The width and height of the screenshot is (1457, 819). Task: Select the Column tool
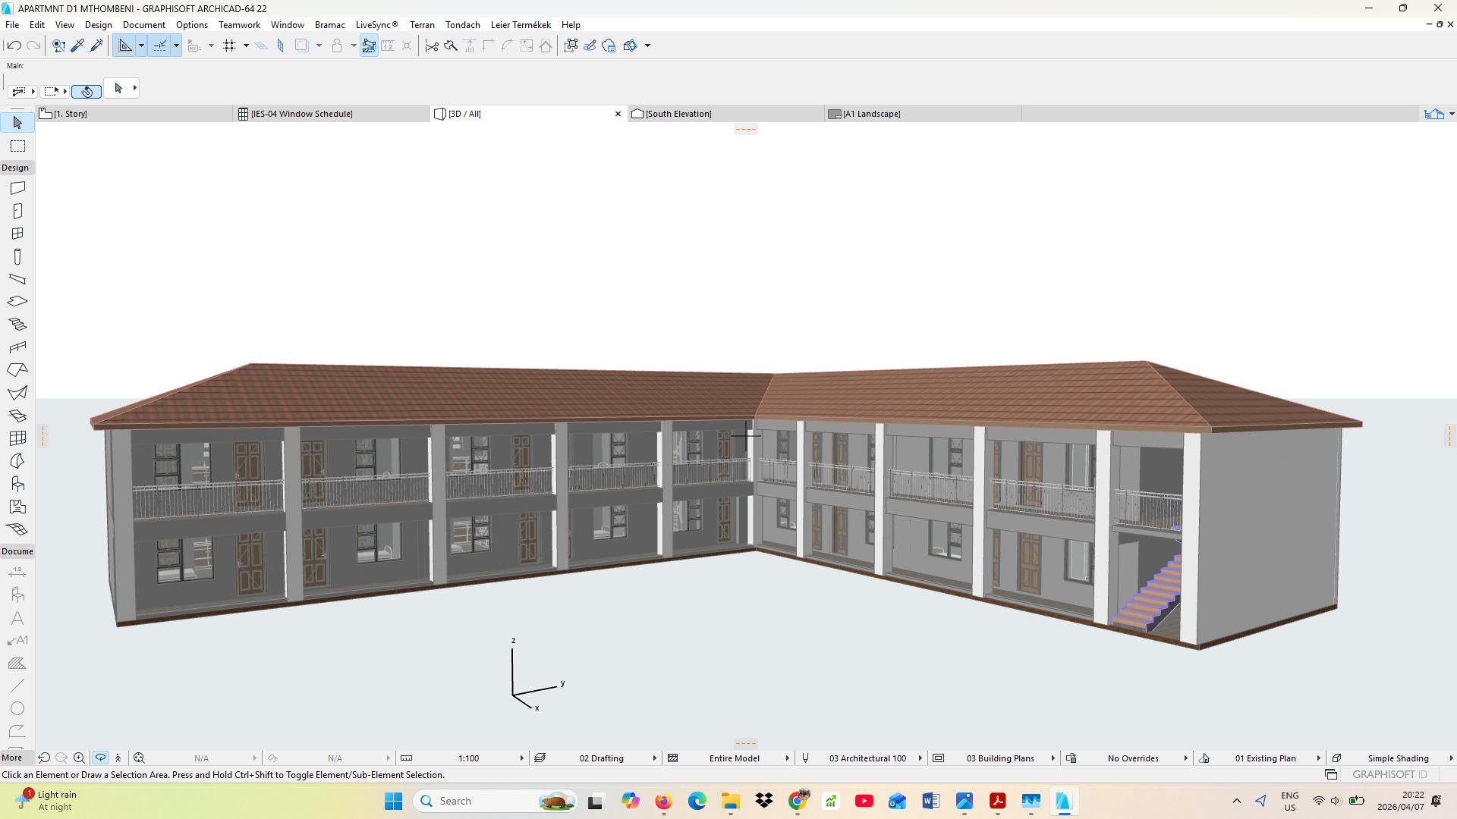(x=17, y=257)
